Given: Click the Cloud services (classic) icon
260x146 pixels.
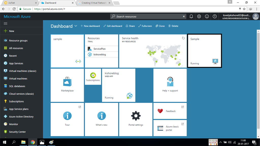Looking at the screenshot, I should click(6, 94).
